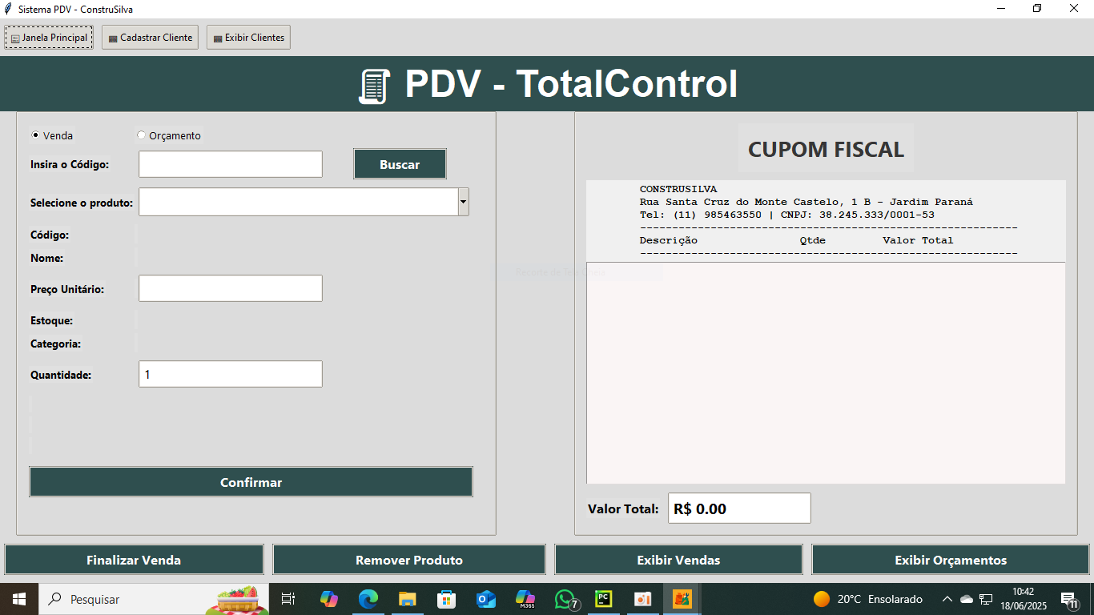Open Microsoft Edge from the taskbar
The image size is (1094, 615).
(x=368, y=599)
